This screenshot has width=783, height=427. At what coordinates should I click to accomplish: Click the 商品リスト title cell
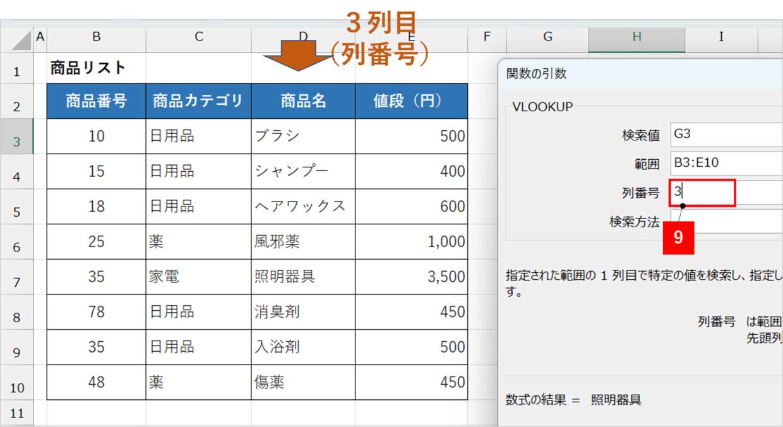coord(96,68)
